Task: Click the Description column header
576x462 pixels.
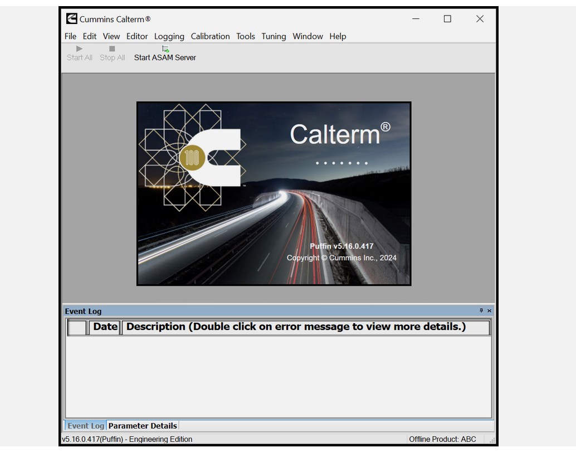Action: pos(306,327)
